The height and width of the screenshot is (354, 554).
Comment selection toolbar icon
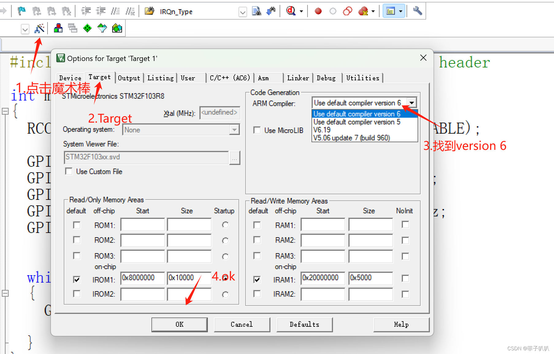pos(115,11)
